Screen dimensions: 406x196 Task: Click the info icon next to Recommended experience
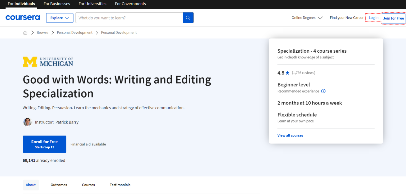click(x=323, y=91)
